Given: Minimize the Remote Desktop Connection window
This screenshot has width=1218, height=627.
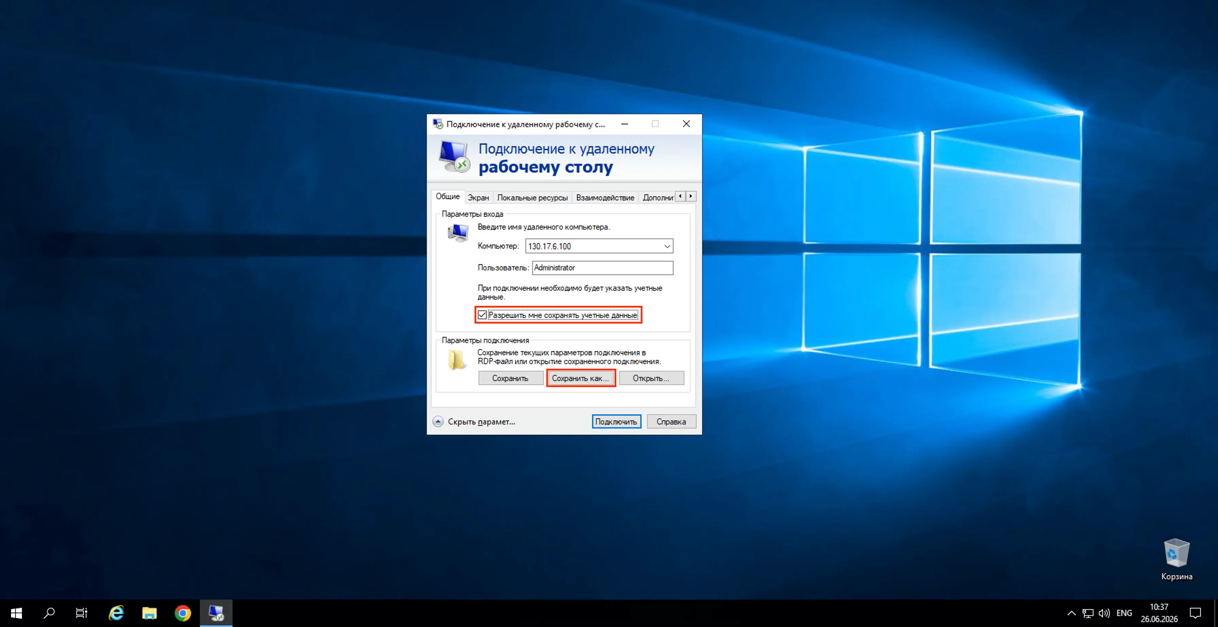Looking at the screenshot, I should pos(625,124).
